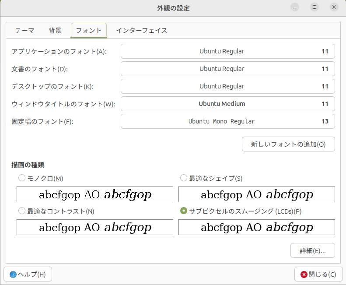
Task: Choose fixed-width font Ubuntu Mono Regular
Action: [228, 121]
